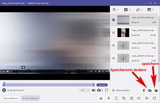Click file name Audio_240507113841.mp3

(x=143, y=43)
